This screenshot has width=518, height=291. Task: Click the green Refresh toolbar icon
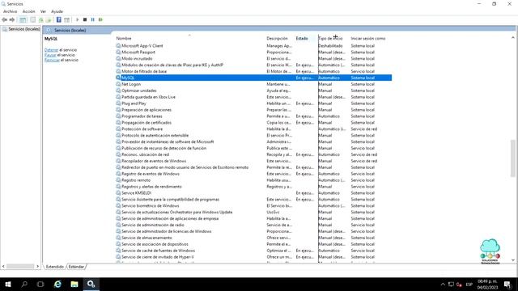point(41,19)
